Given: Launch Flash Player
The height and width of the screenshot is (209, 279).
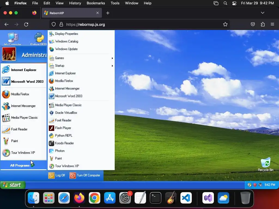Looking at the screenshot, I should tap(81, 128).
